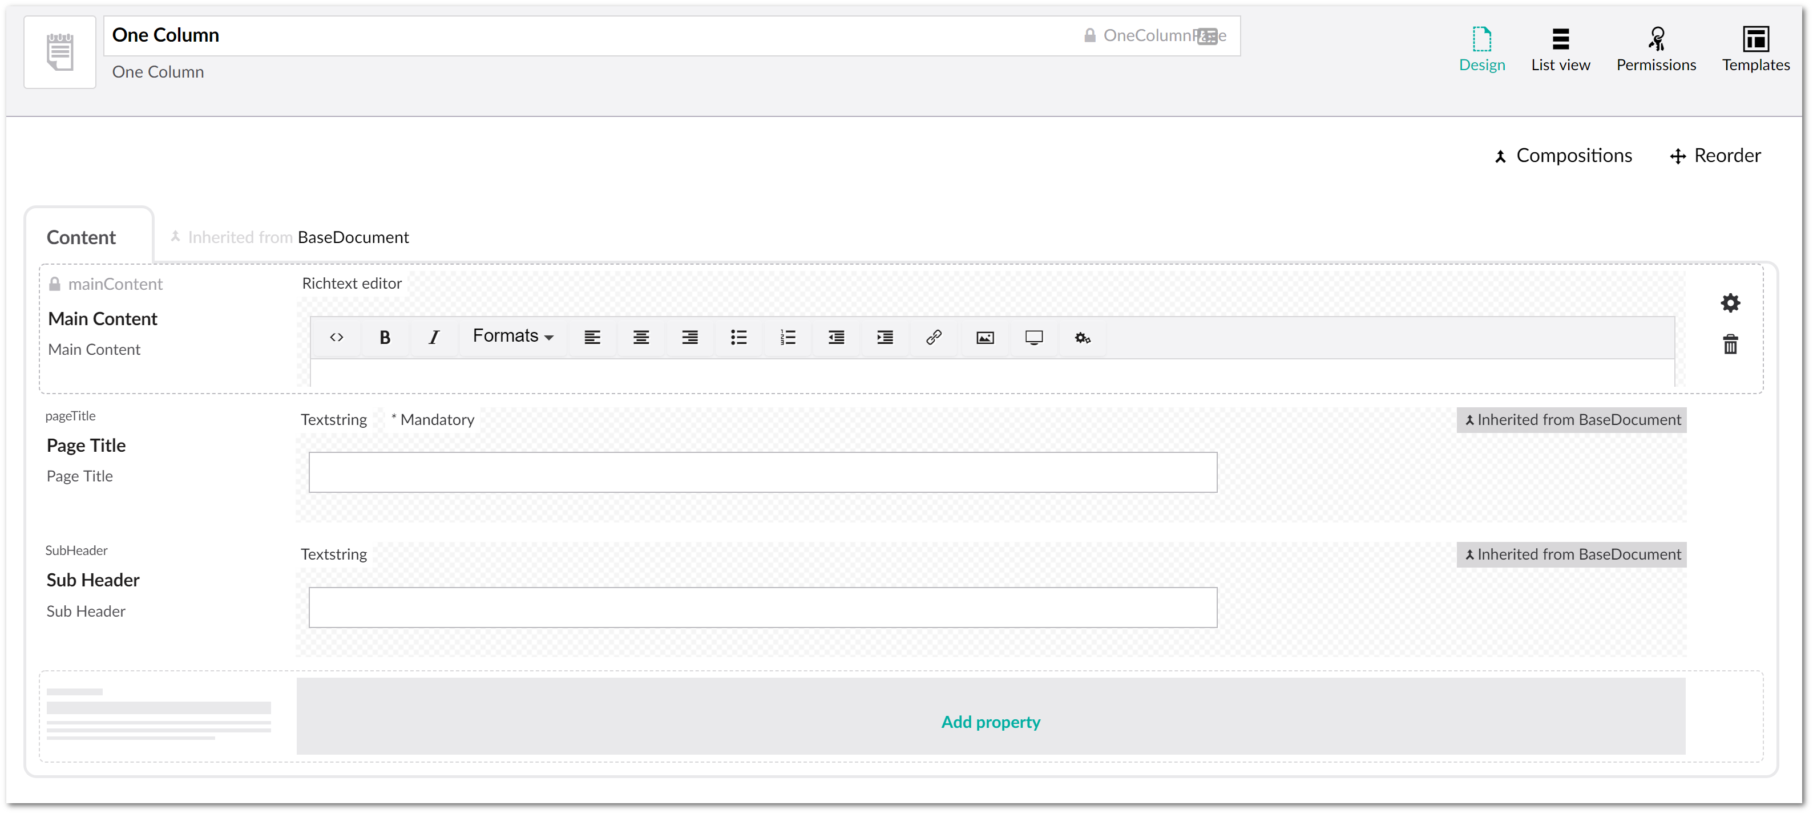Click the ordered list icon
Screen dimensions: 1813x814
coord(788,338)
